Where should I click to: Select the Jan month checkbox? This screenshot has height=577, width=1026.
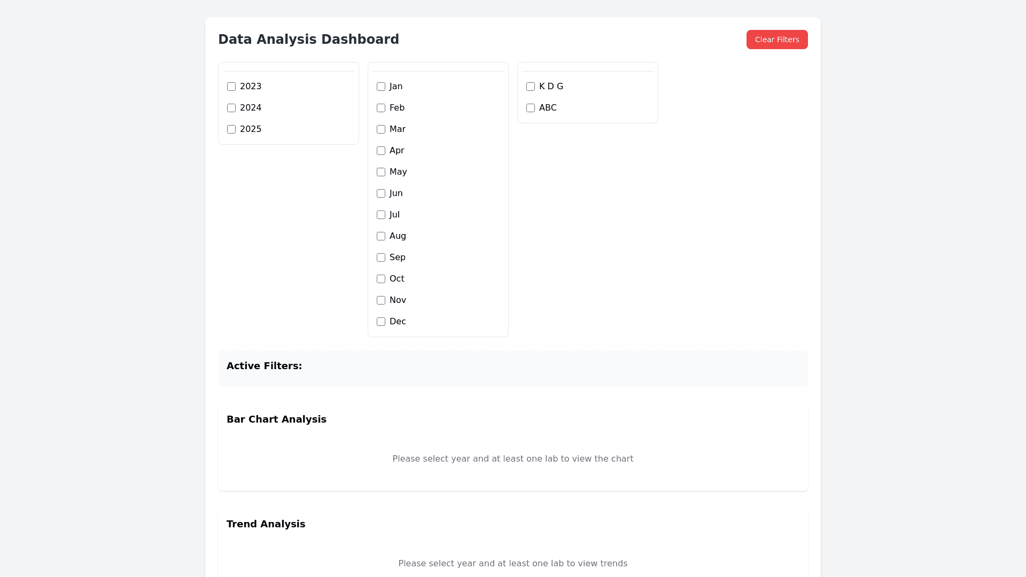pyautogui.click(x=381, y=87)
